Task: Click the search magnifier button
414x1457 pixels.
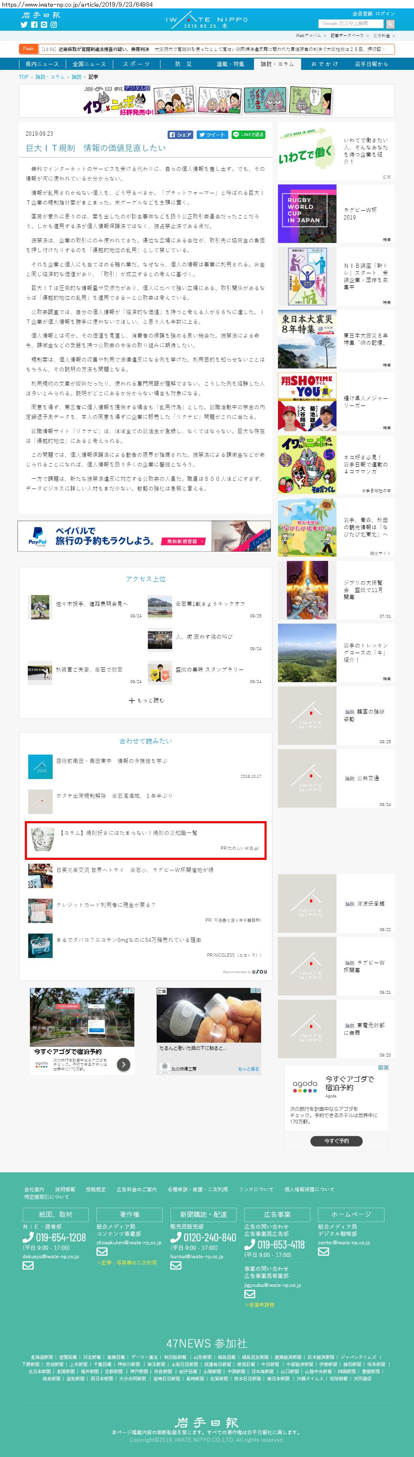Action: click(390, 24)
